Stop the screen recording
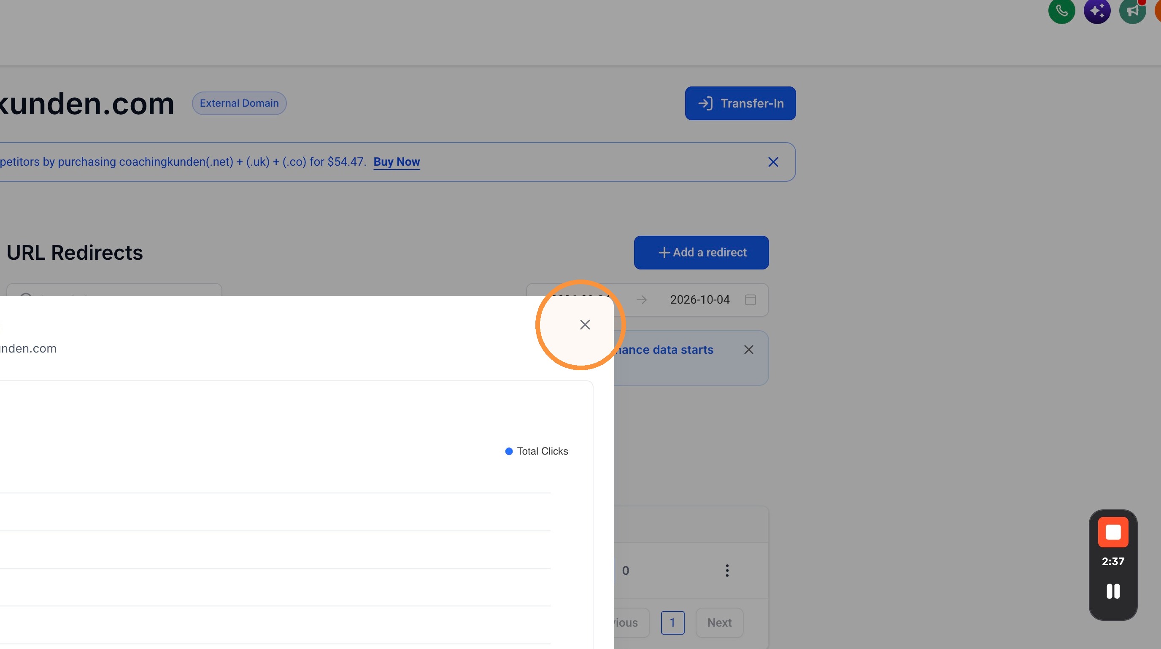This screenshot has height=649, width=1161. click(1113, 532)
